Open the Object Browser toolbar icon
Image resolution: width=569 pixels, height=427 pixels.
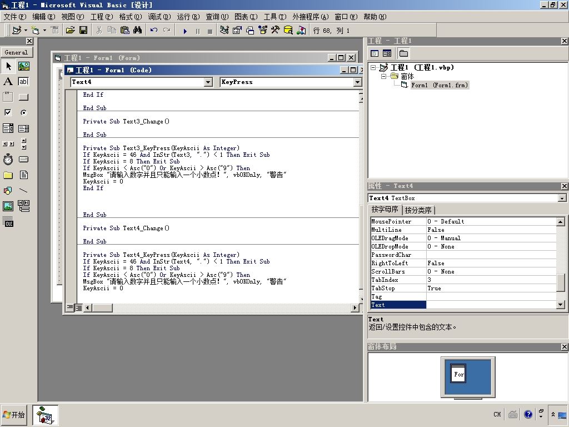pyautogui.click(x=263, y=30)
